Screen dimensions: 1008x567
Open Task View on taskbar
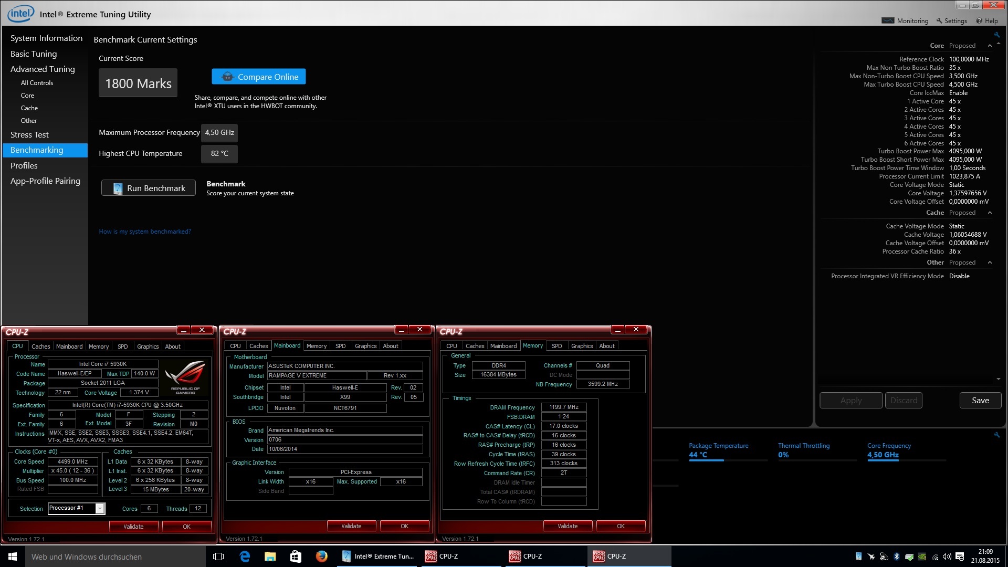click(219, 556)
